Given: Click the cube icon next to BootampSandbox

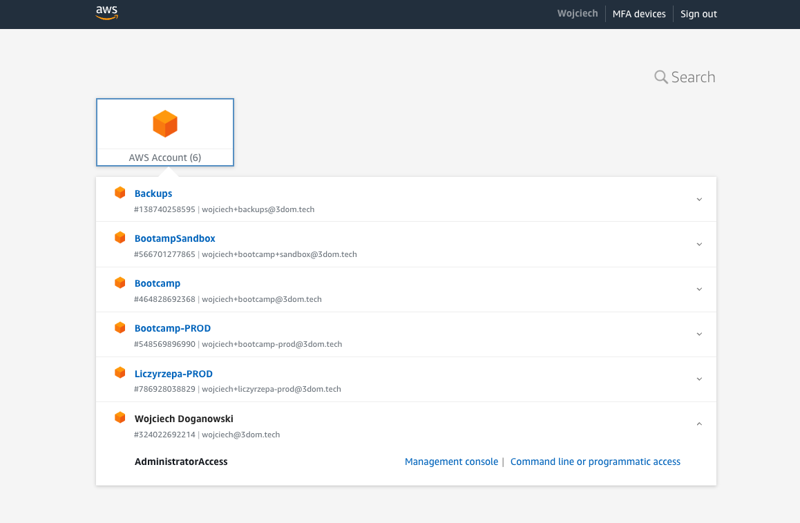Looking at the screenshot, I should point(120,237).
